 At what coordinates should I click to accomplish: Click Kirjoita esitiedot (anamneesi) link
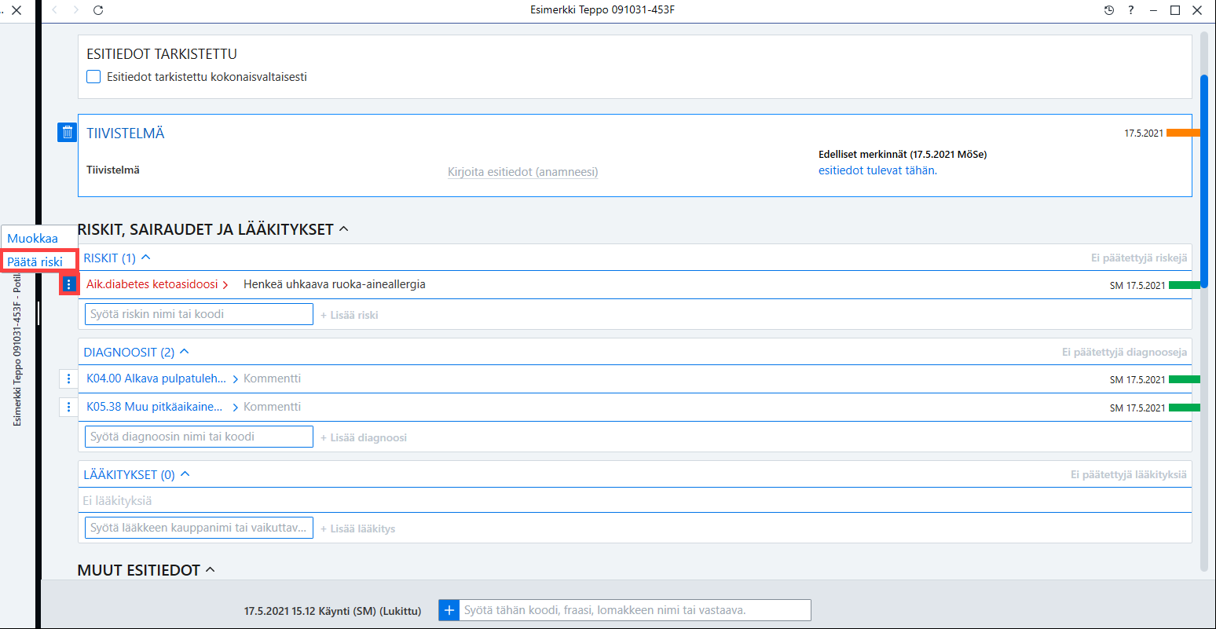click(523, 172)
